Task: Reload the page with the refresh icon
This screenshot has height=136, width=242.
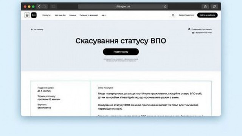Action: point(165,6)
